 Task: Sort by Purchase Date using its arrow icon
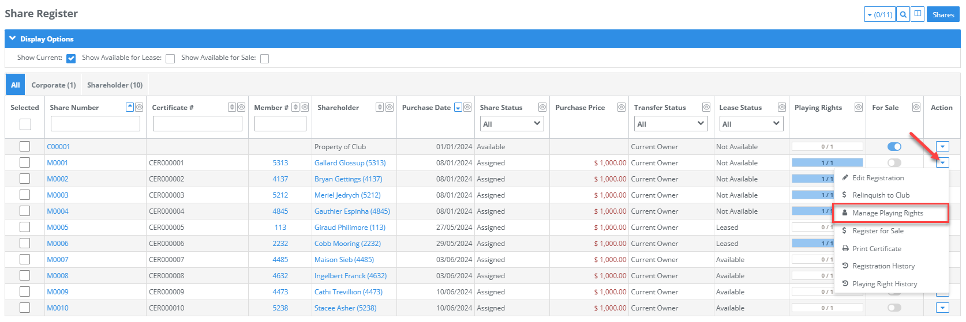[458, 107]
